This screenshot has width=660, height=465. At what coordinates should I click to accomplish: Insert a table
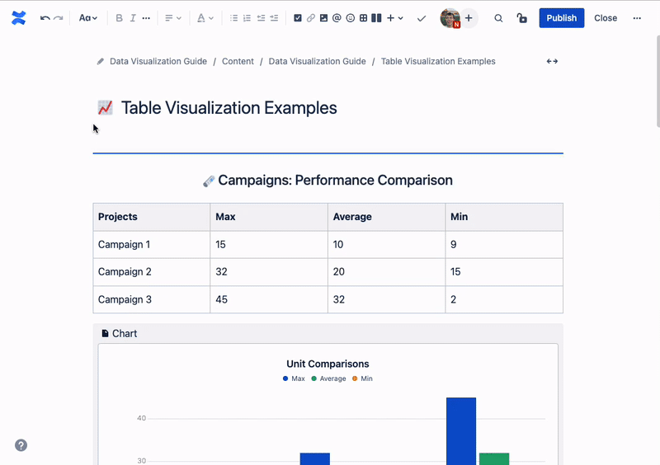tap(363, 18)
